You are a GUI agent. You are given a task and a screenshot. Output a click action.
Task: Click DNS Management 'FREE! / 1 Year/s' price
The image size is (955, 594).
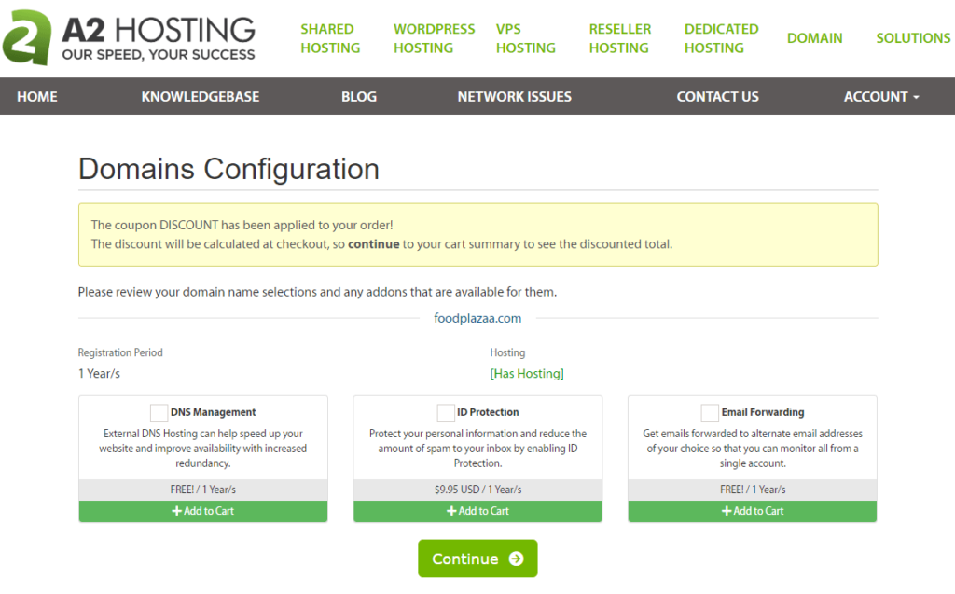tap(202, 490)
